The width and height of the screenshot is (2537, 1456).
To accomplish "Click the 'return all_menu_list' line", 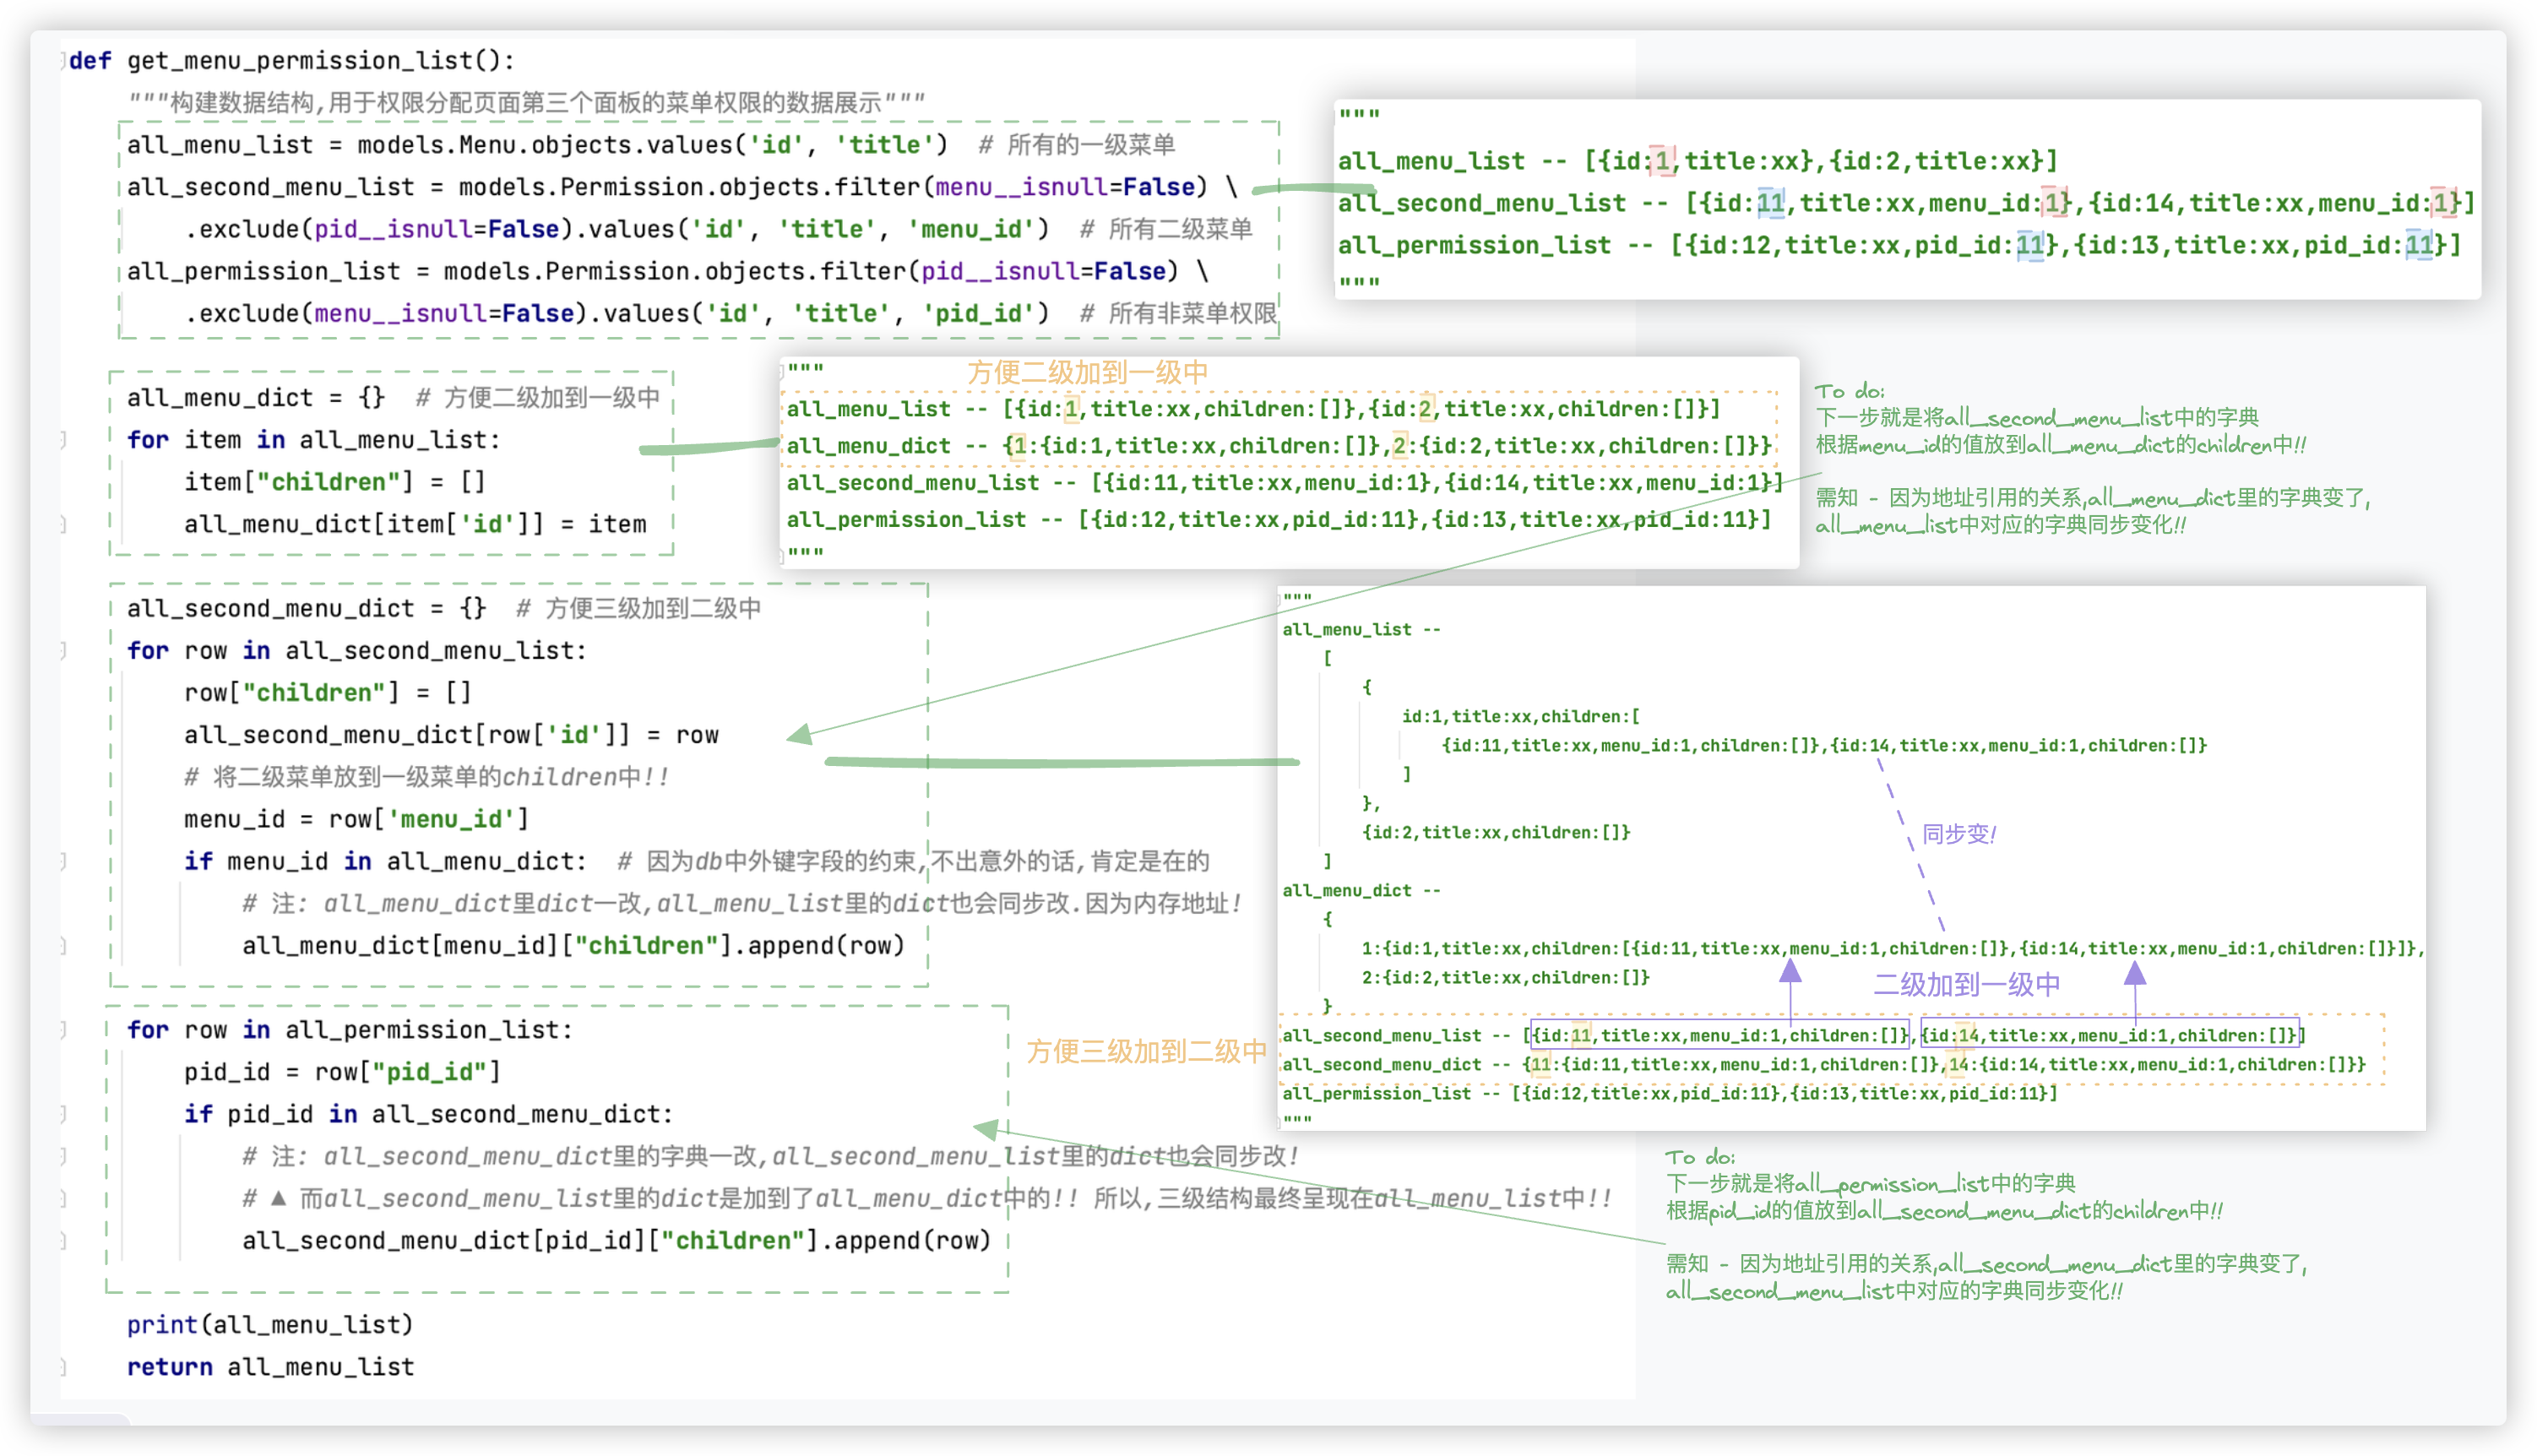I will point(270,1366).
